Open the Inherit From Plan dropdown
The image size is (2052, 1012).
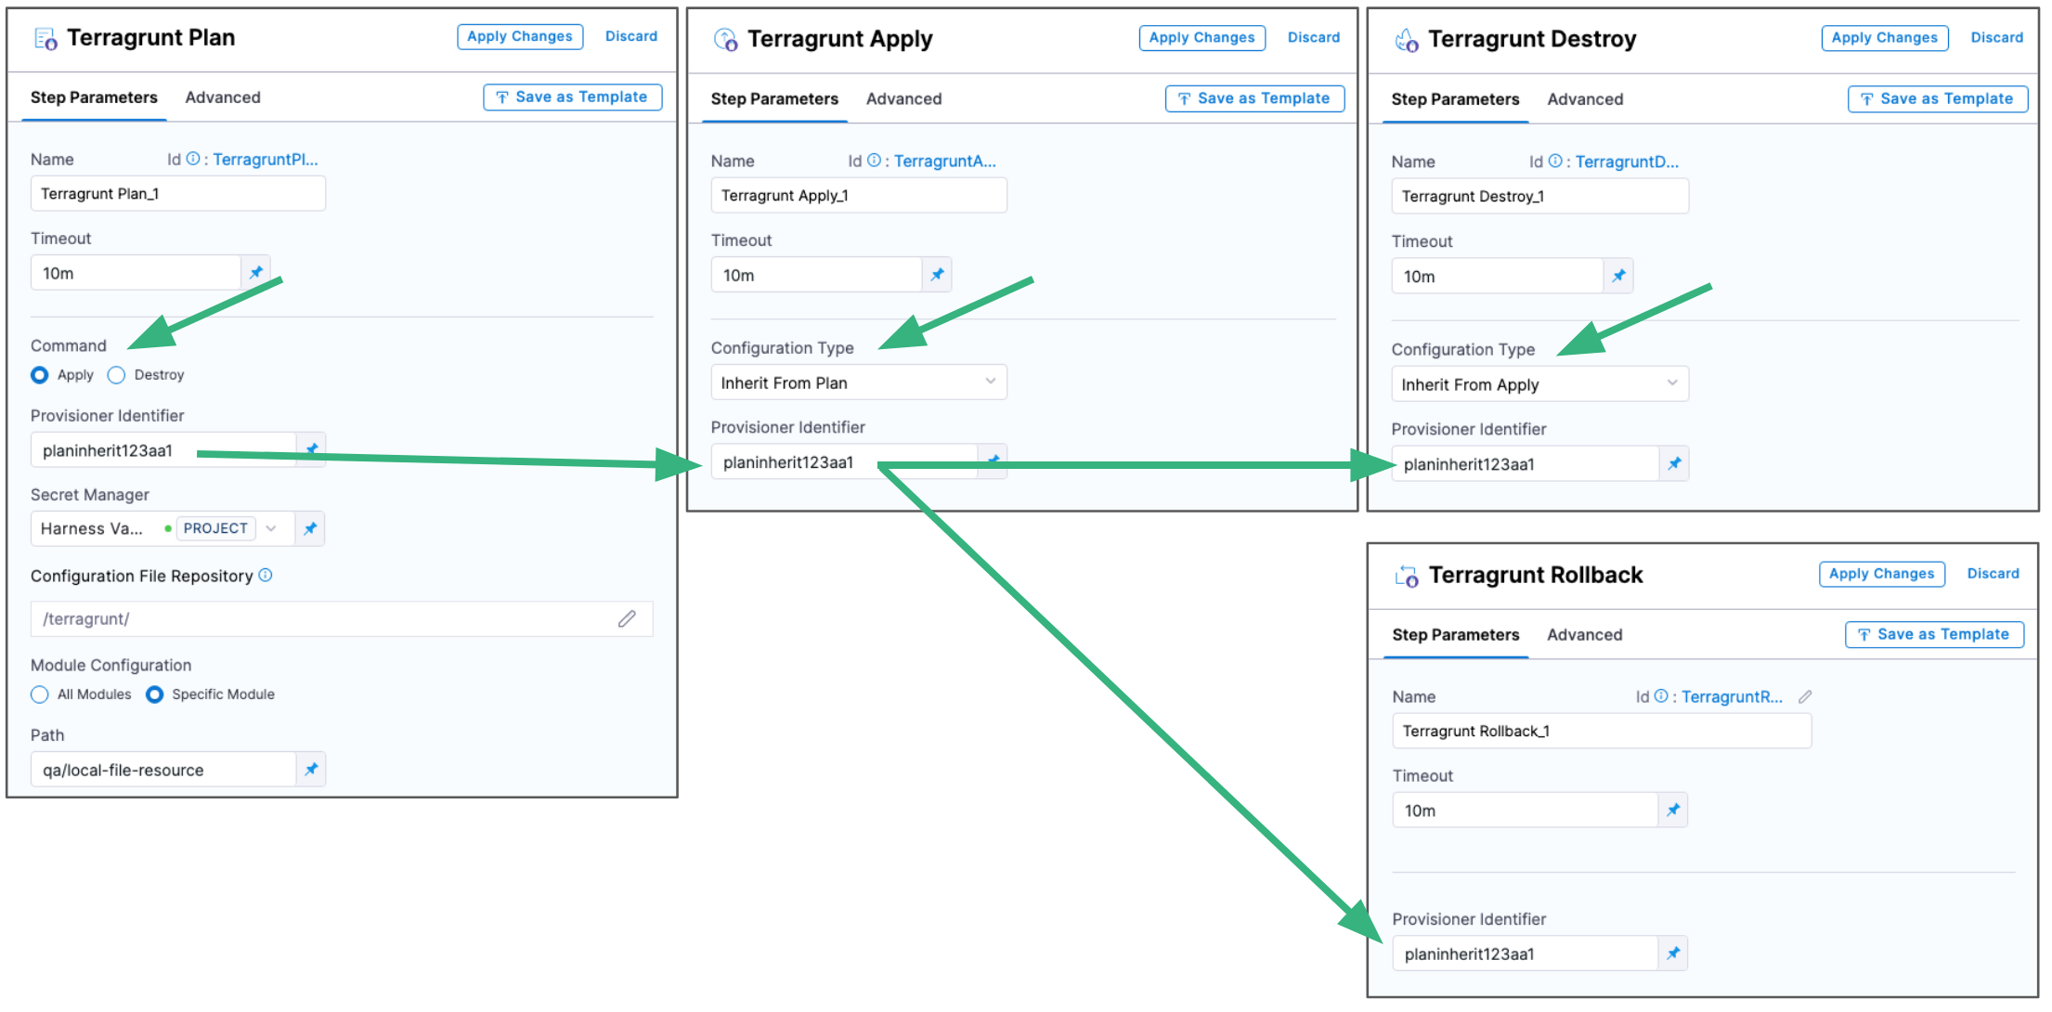pyautogui.click(x=858, y=383)
